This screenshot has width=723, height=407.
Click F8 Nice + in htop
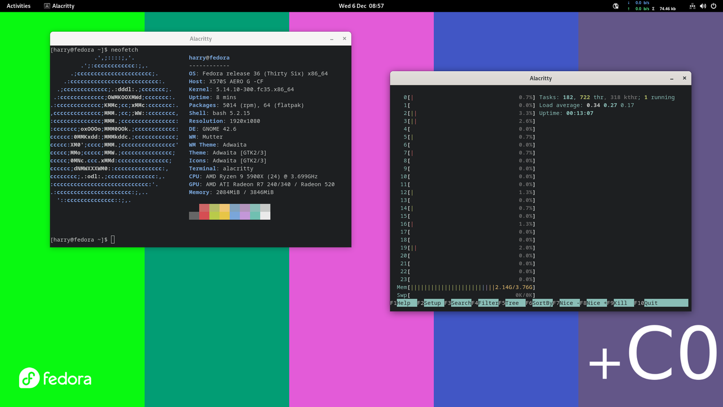click(593, 303)
